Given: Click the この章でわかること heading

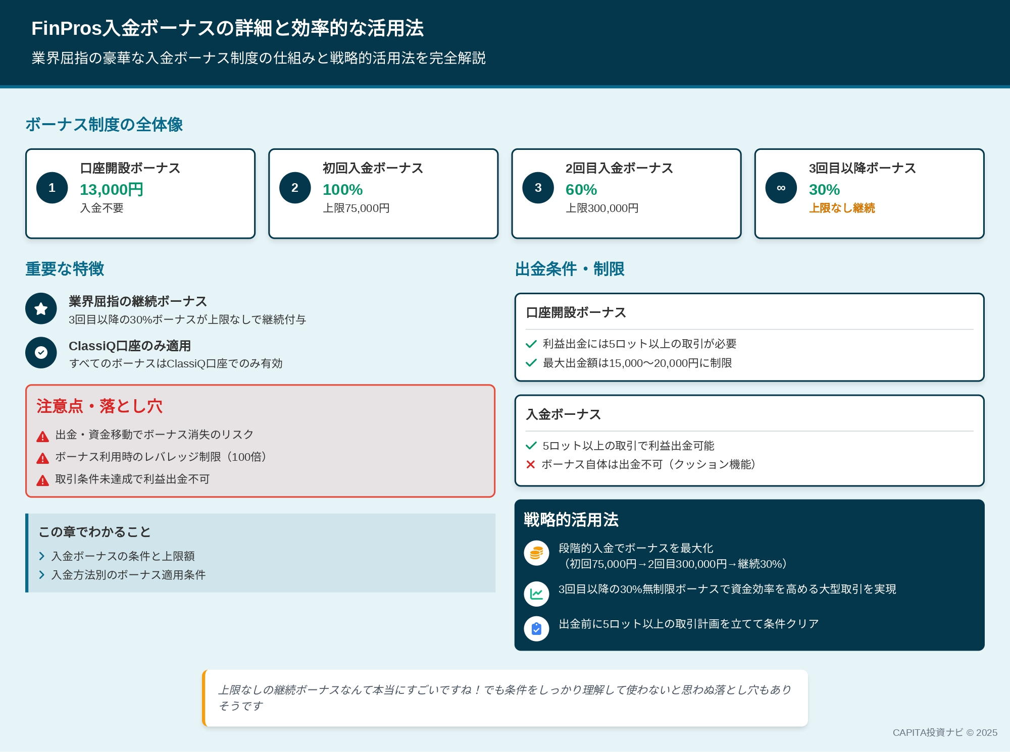Looking at the screenshot, I should pyautogui.click(x=95, y=532).
